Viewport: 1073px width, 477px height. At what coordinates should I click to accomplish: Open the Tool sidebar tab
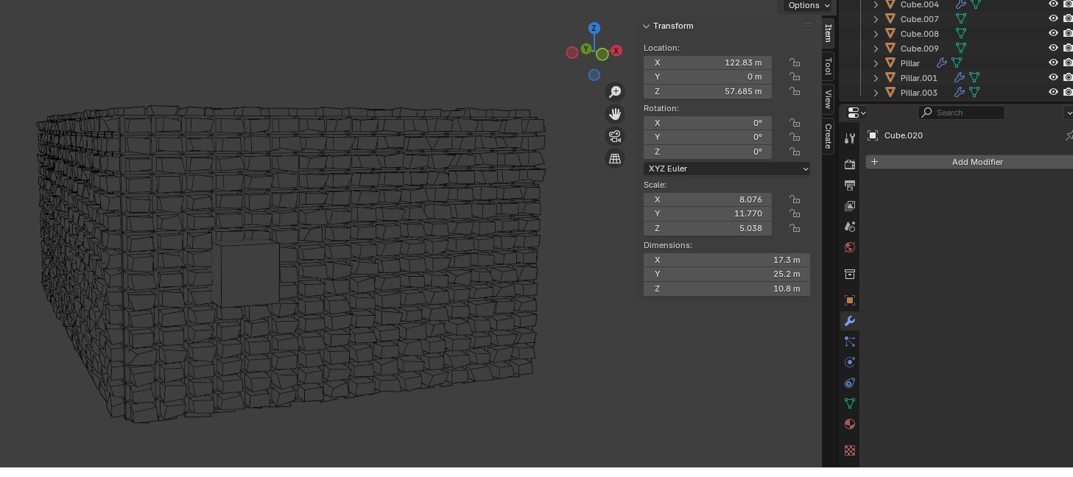(828, 67)
